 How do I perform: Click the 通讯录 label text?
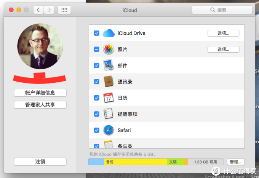click(x=125, y=82)
